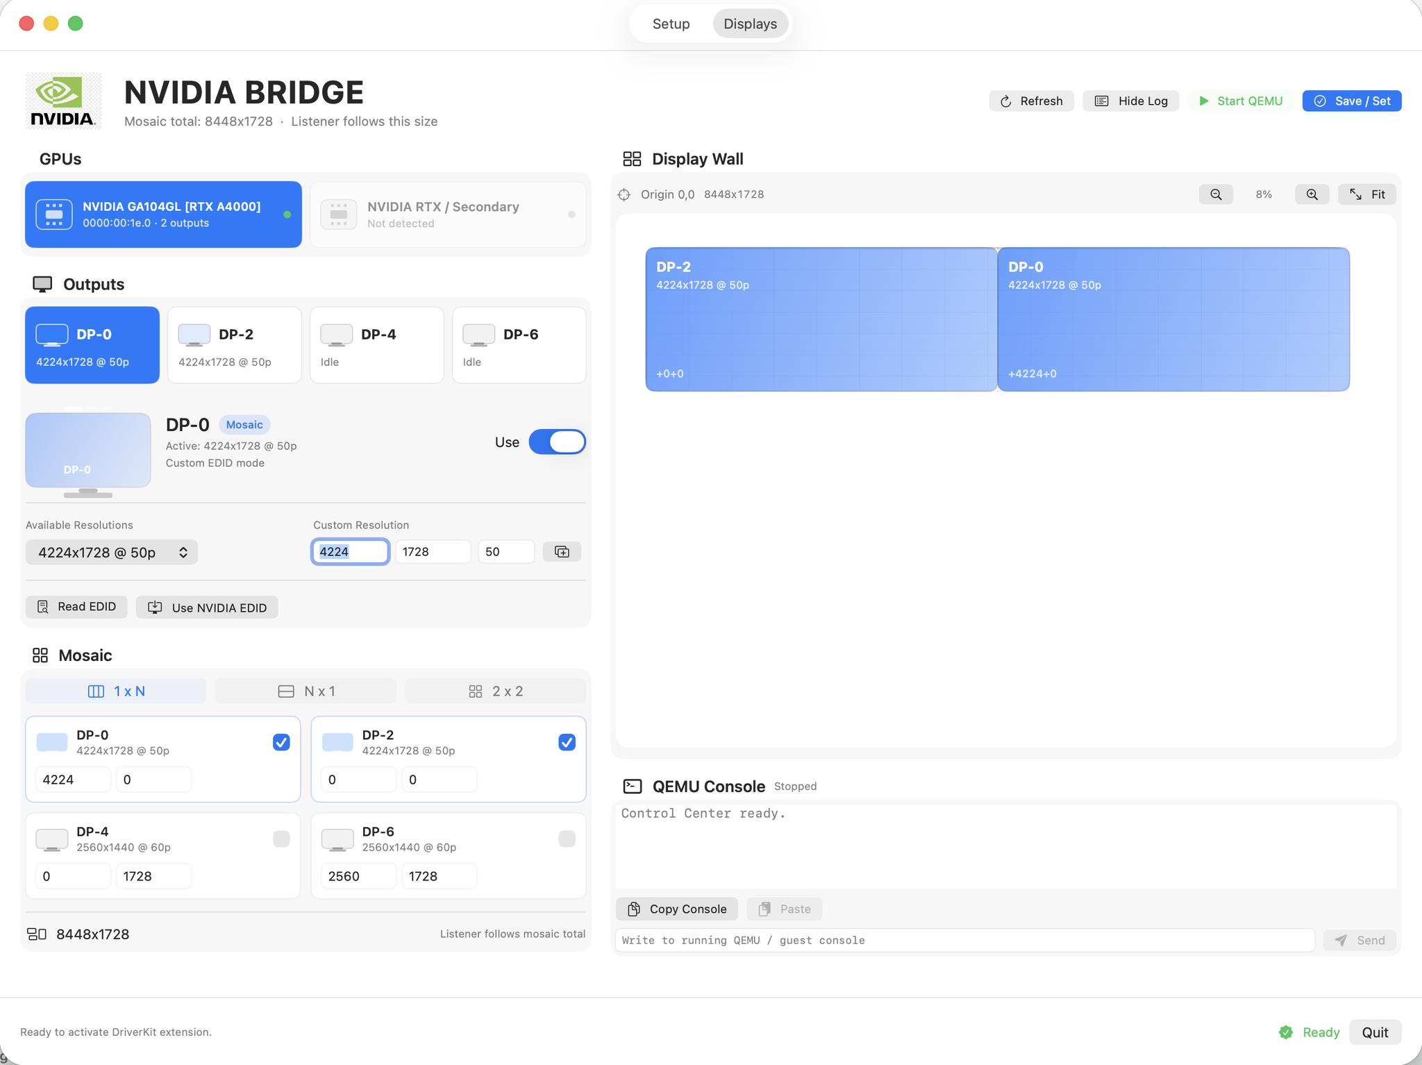Select the 1 x N mosaic layout
Image resolution: width=1422 pixels, height=1065 pixels.
[x=116, y=691]
